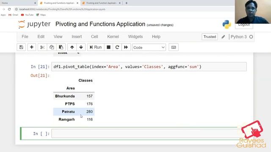The height and width of the screenshot is (152, 271).
Task: Paste cells below icon
Action: pyautogui.click(x=61, y=47)
